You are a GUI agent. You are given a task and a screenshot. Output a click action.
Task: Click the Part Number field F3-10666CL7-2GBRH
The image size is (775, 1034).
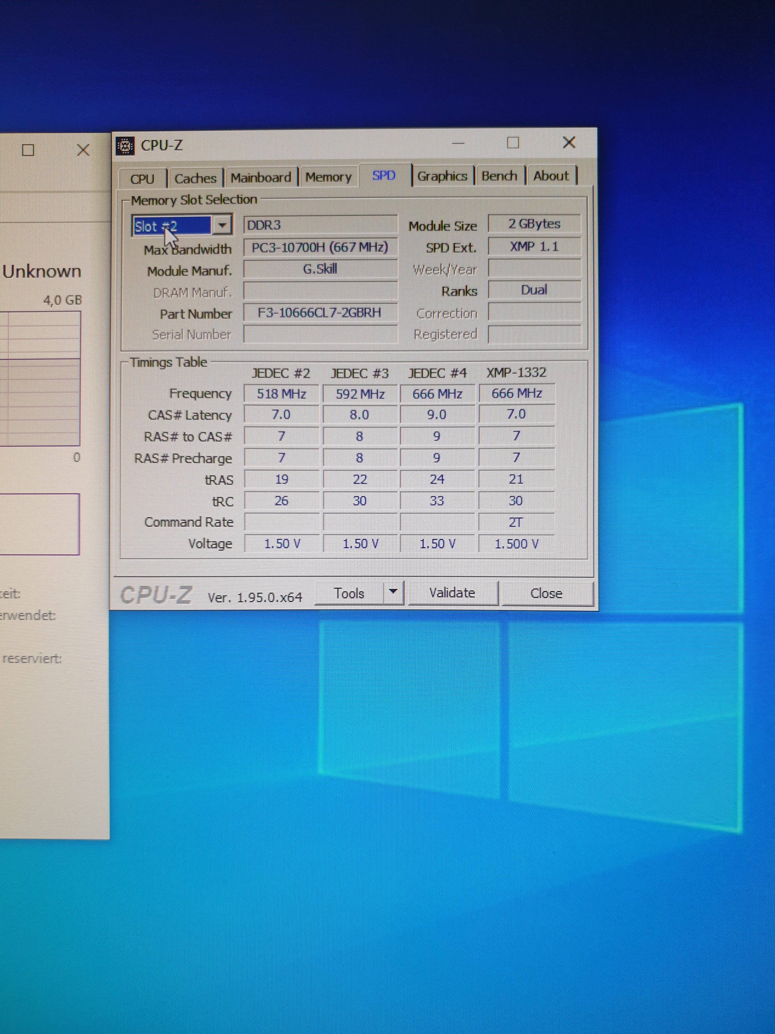click(320, 312)
